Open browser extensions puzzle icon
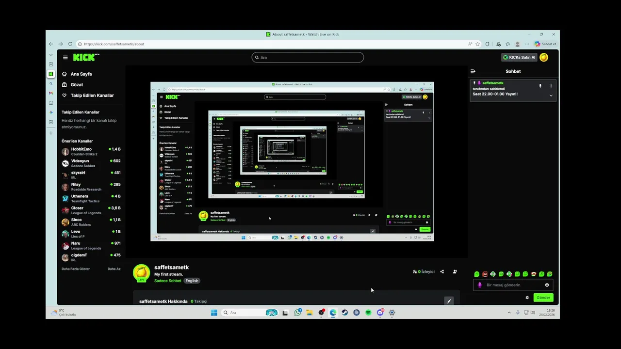 (x=488, y=44)
